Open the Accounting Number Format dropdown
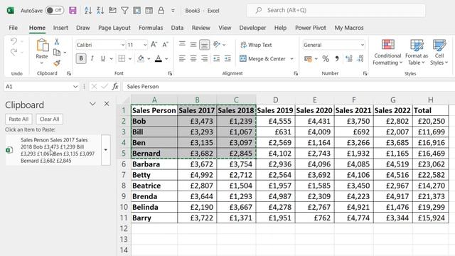455x256 pixels. point(316,59)
